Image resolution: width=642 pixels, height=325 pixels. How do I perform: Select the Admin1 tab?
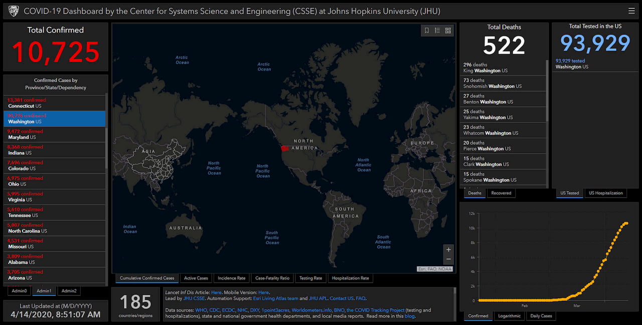[x=44, y=291]
